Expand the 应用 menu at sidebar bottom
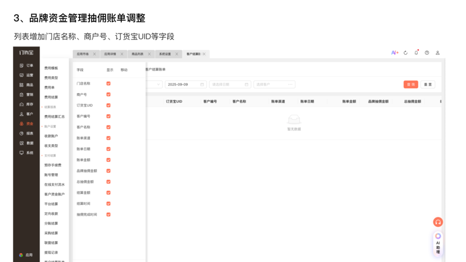 click(26, 254)
